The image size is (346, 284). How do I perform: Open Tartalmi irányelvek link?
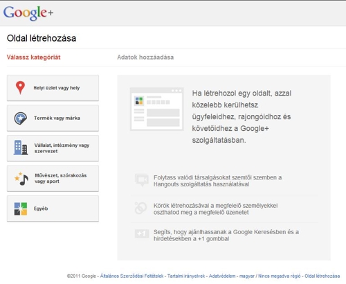click(x=186, y=276)
